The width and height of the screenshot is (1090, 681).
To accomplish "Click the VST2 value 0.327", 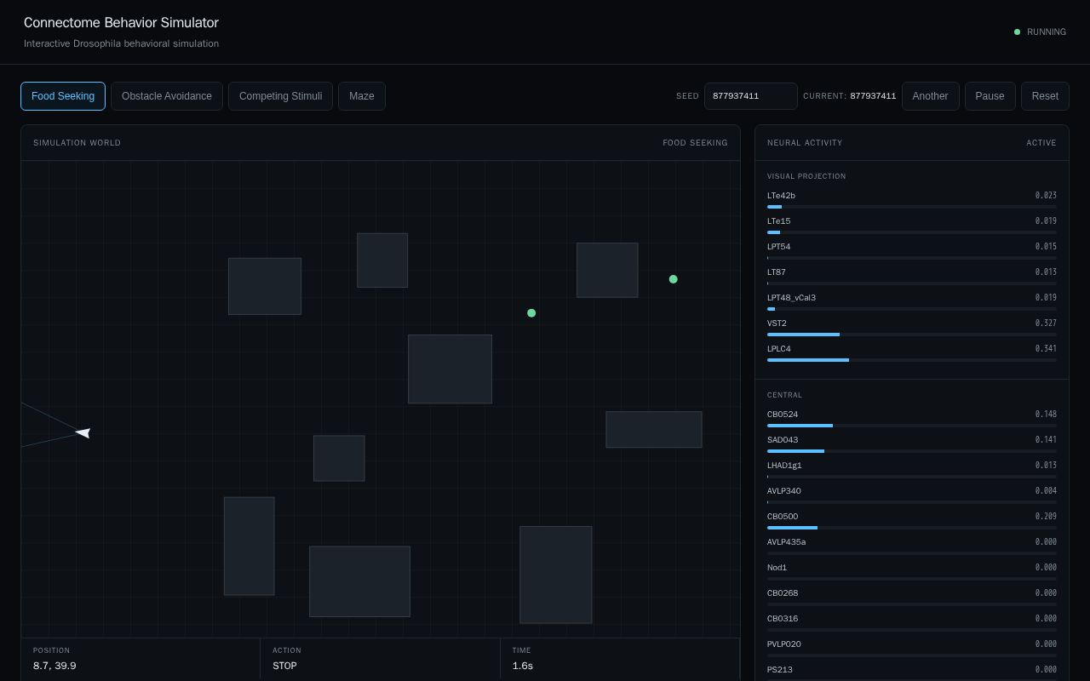I will [1046, 323].
